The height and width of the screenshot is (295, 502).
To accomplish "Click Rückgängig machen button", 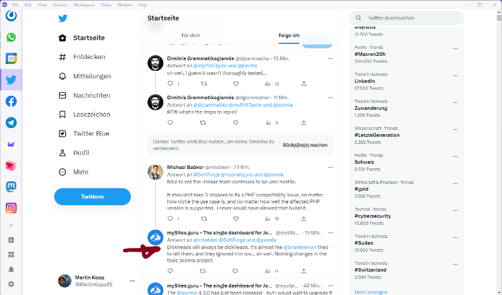I will tap(305, 145).
